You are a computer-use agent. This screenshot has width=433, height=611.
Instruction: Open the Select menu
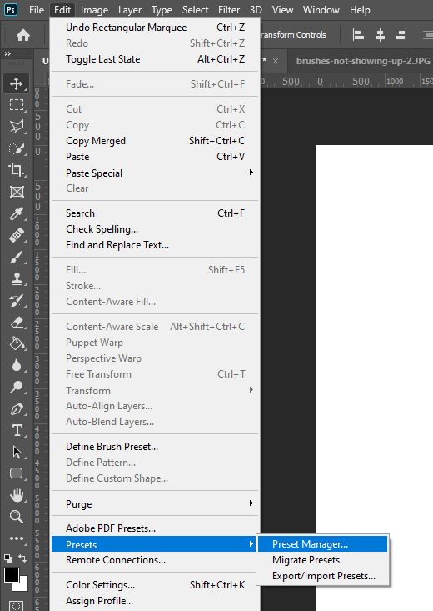tap(195, 9)
